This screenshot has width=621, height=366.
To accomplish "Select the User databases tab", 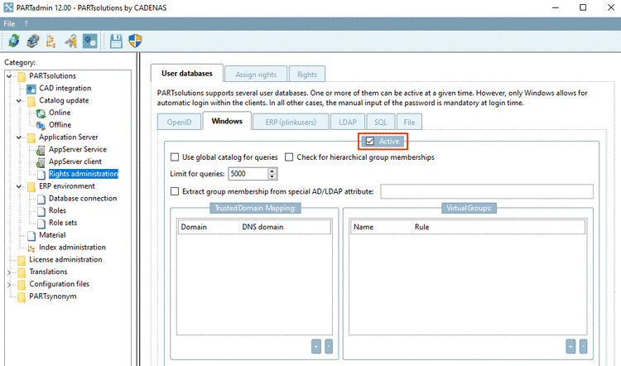I will coord(187,73).
